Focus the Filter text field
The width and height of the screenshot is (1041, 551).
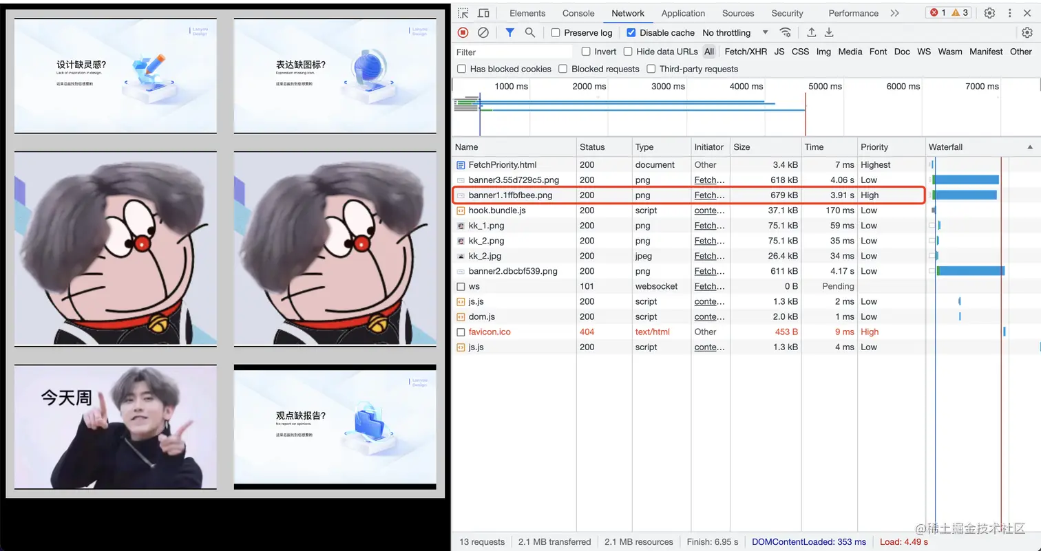[x=513, y=52]
